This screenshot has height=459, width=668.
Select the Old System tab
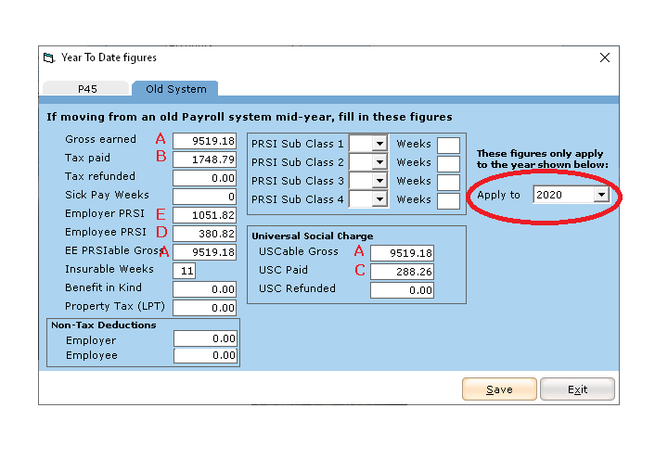click(174, 89)
